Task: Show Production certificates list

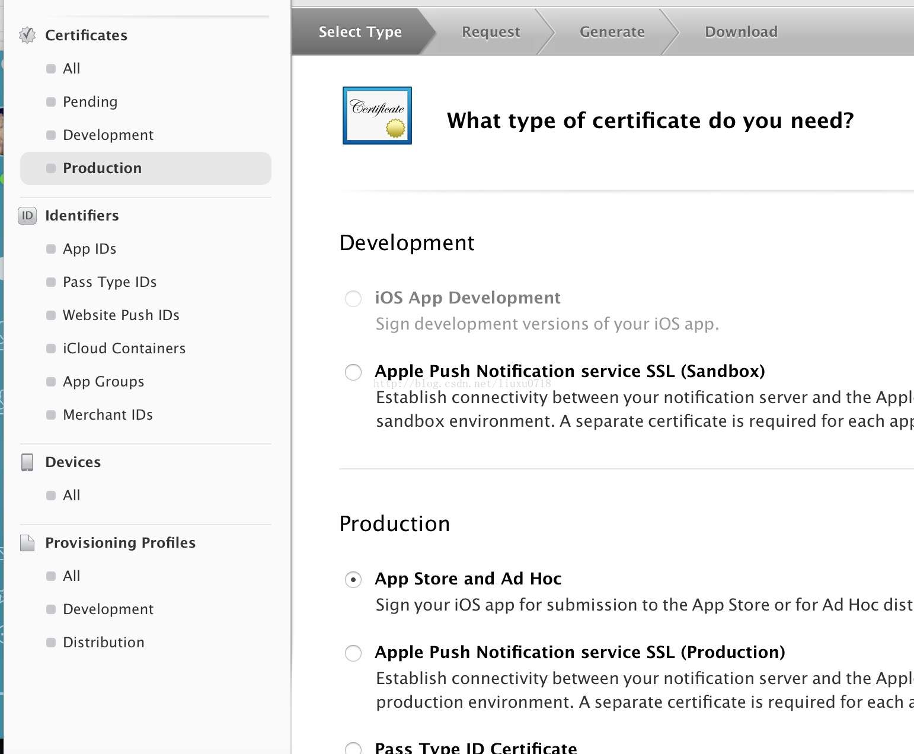Action: tap(102, 168)
